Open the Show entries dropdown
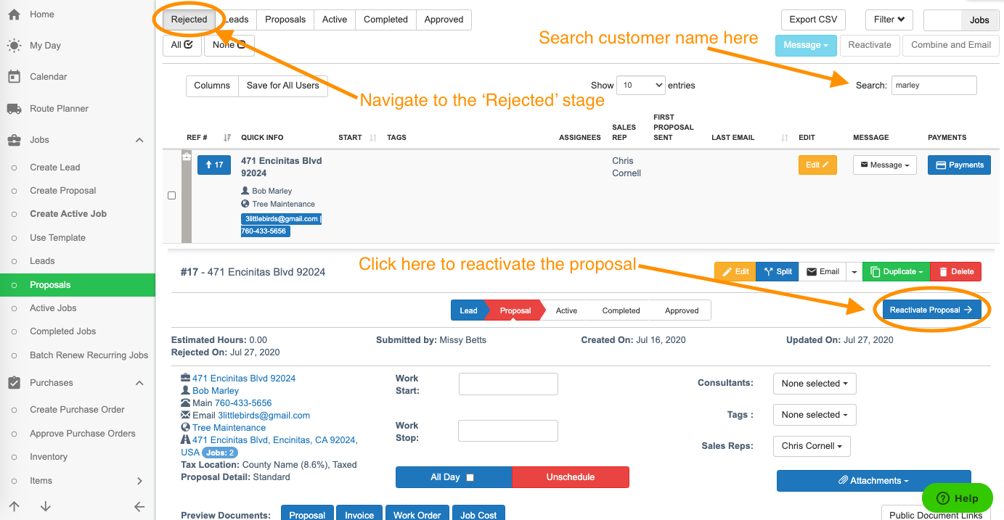This screenshot has height=520, width=1004. (640, 86)
